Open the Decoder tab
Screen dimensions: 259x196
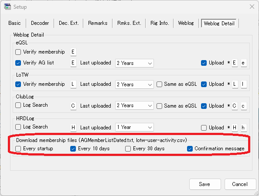(x=40, y=23)
